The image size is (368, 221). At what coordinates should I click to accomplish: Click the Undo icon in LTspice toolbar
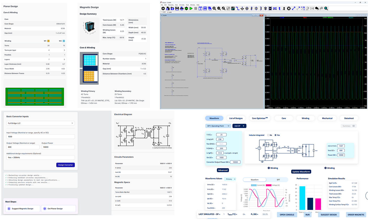317,9
